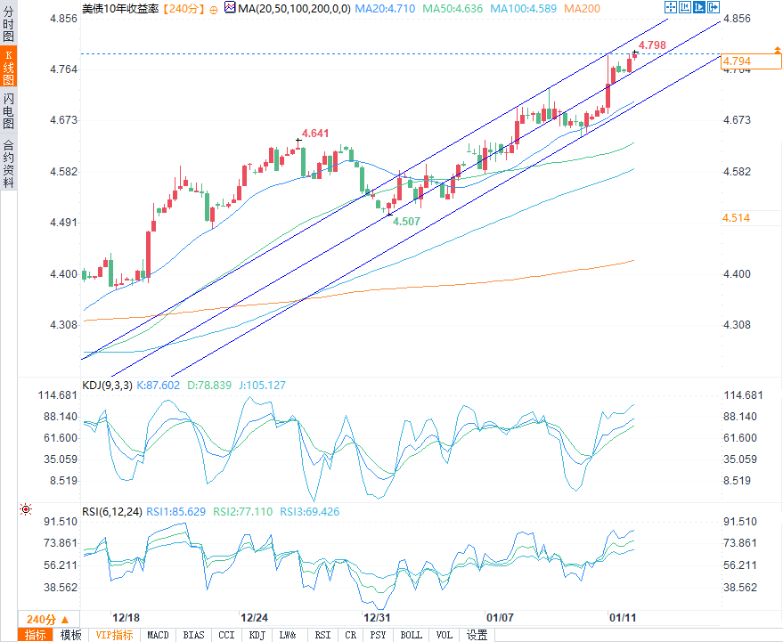Click the 指标 button at bottom-left
The image size is (783, 642).
36,635
